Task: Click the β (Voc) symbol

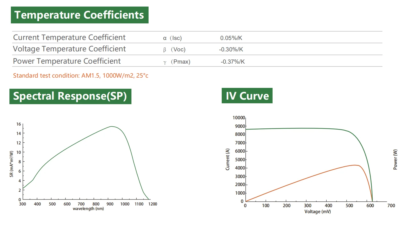Action: point(174,50)
